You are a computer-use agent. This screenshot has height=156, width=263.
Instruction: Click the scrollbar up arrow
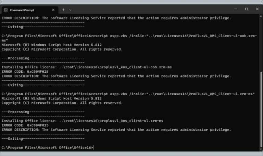click(x=261, y=16)
